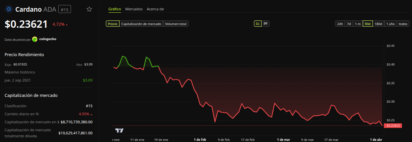Click the $8,710,739,380.00 market cap value
The height and width of the screenshot is (142, 412).
(77, 122)
